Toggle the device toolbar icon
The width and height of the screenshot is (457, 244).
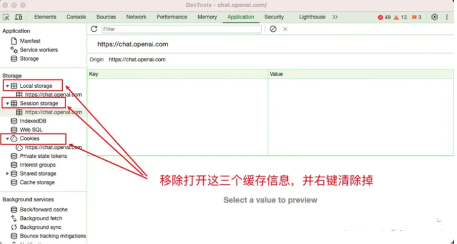[x=19, y=17]
